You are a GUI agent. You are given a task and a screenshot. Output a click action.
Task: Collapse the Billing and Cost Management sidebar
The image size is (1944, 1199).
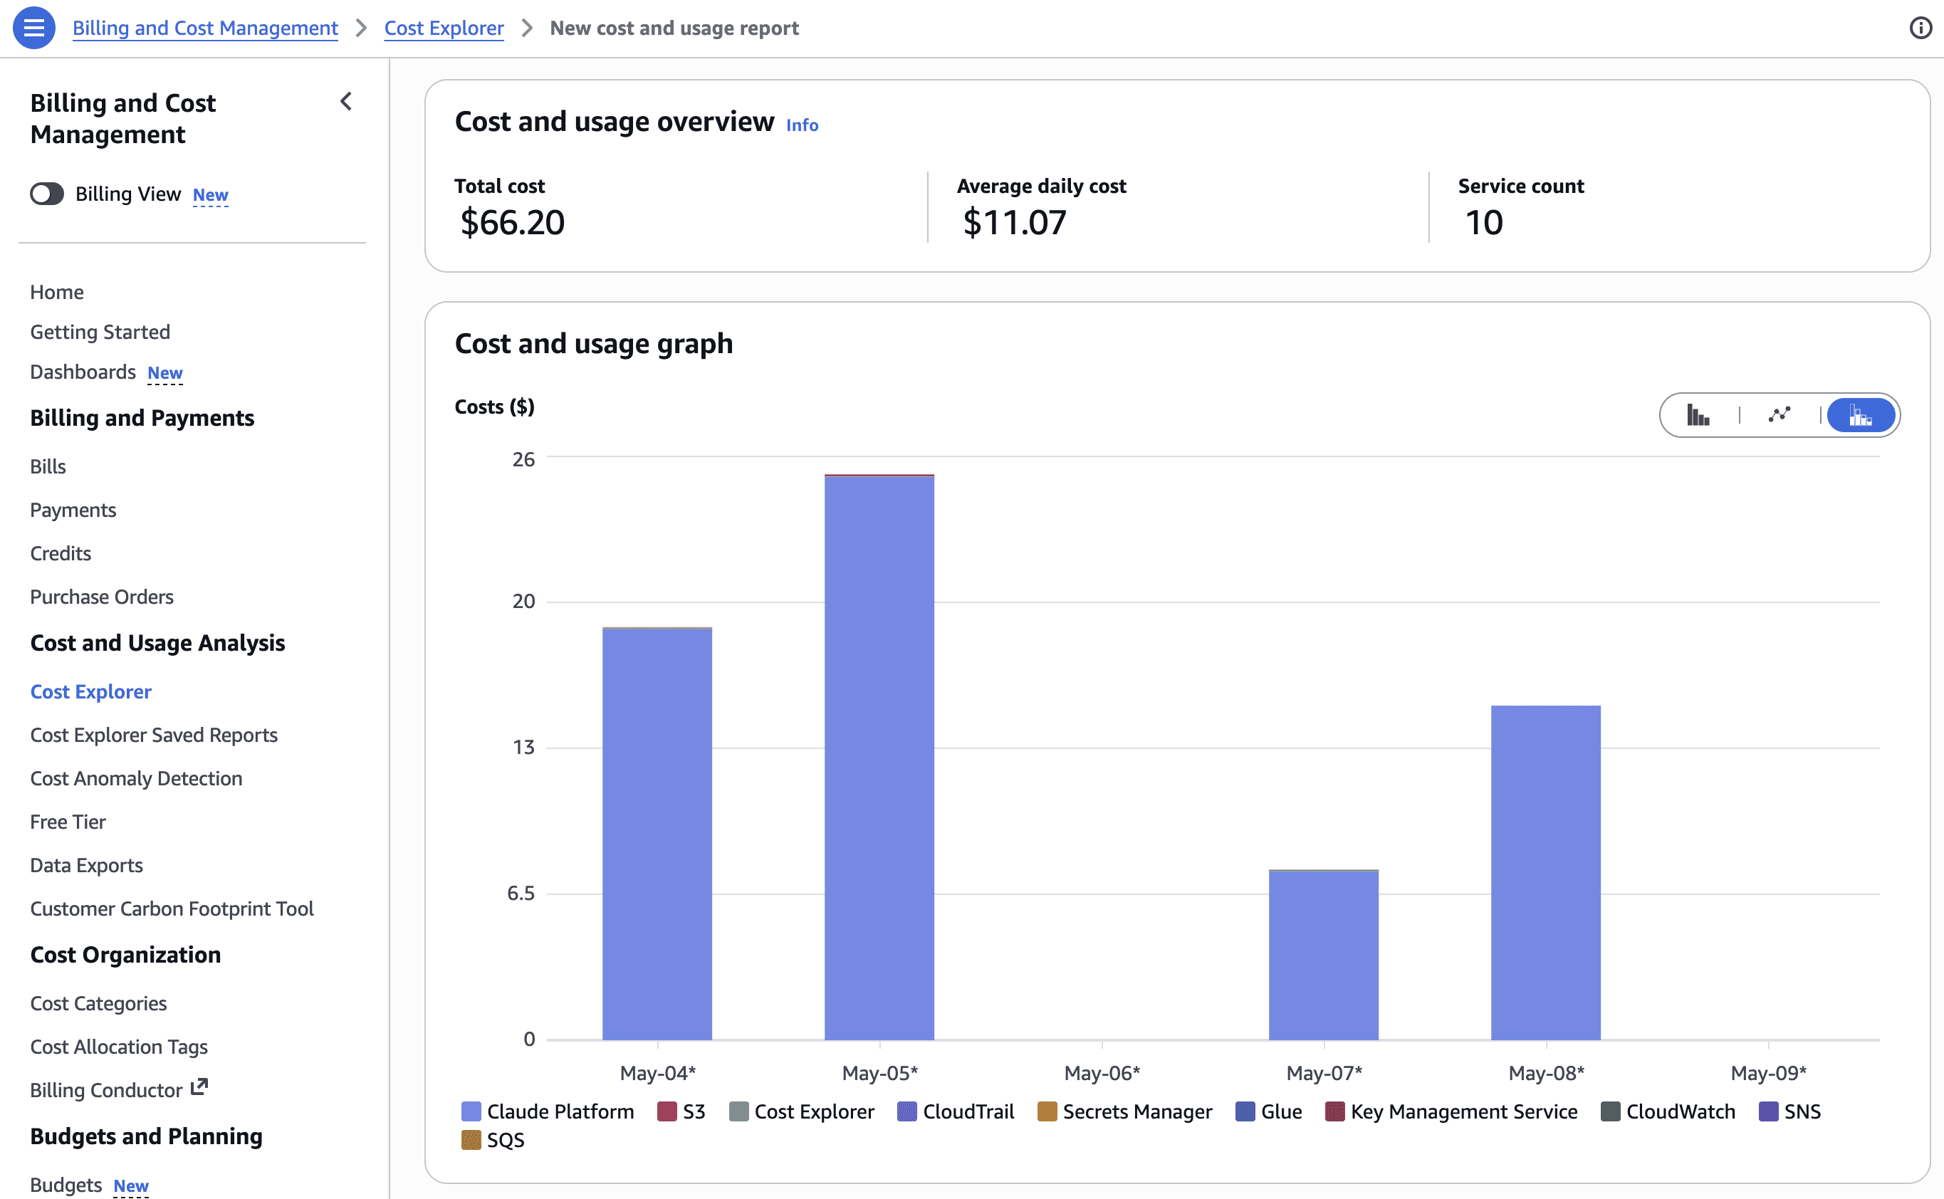346,102
